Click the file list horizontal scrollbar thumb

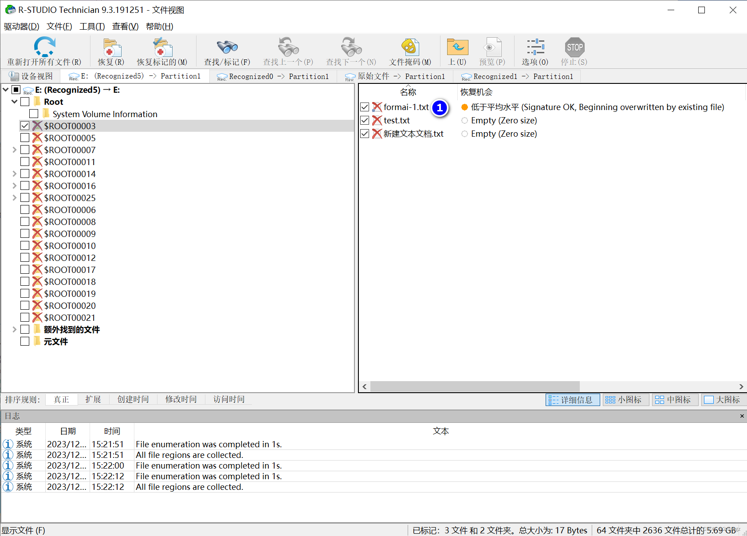coord(475,386)
